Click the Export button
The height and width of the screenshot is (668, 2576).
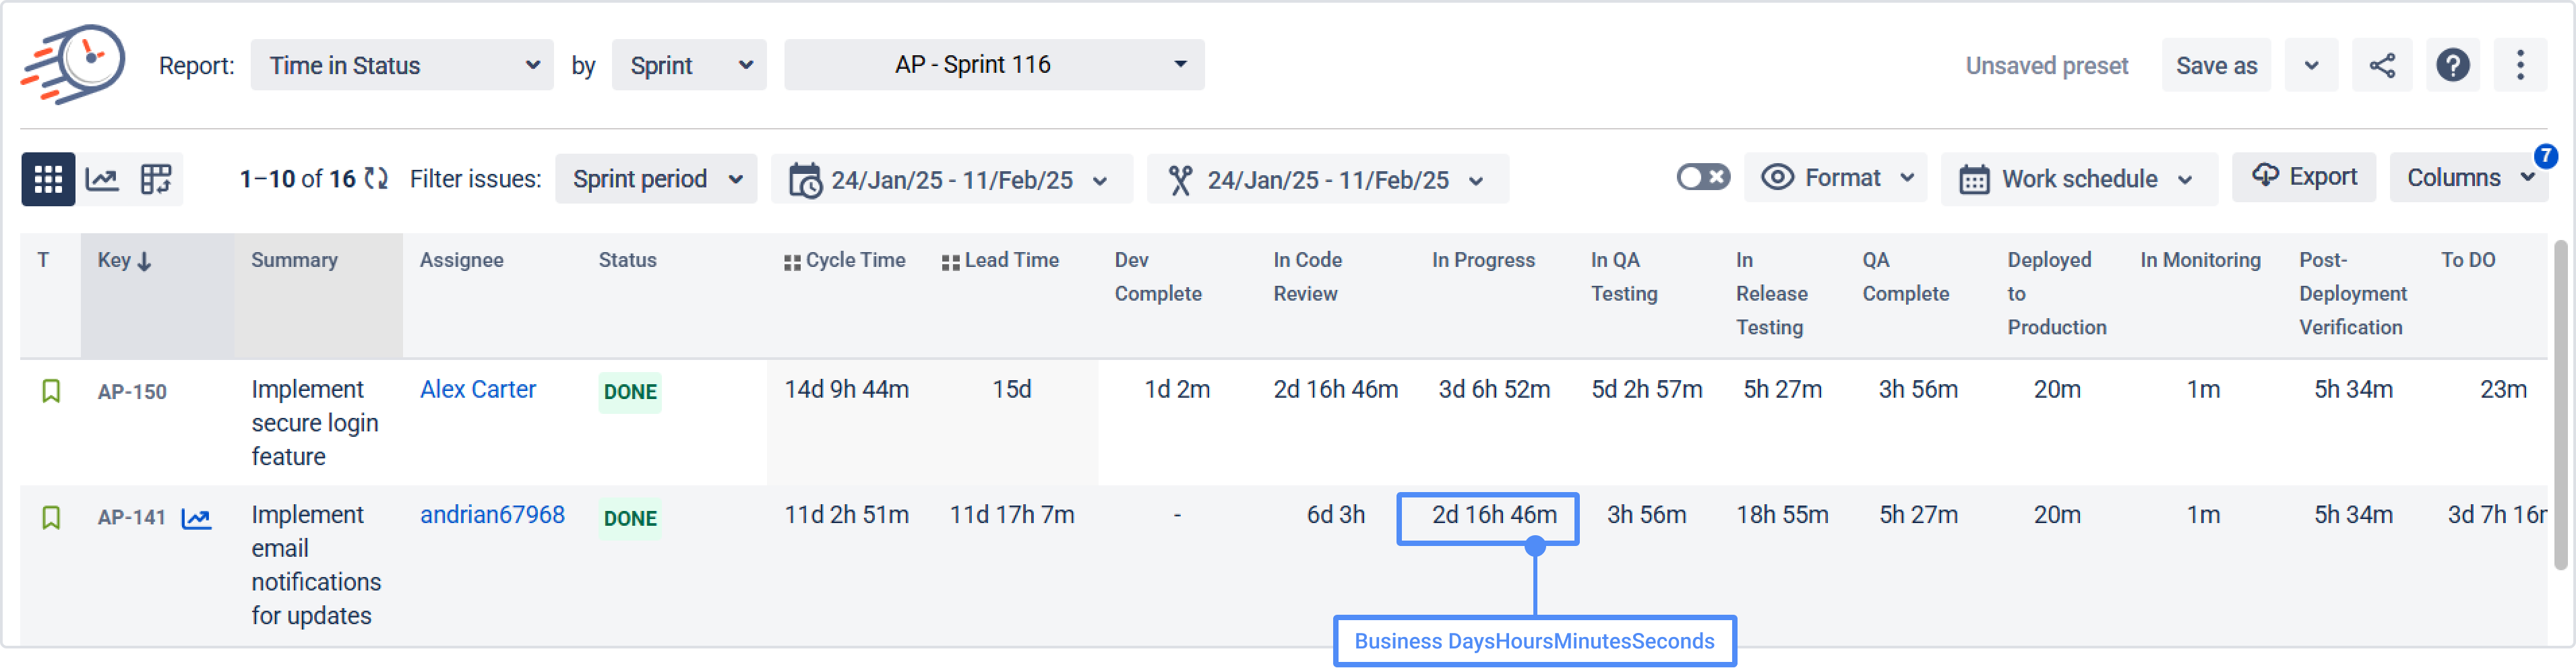[x=2303, y=177]
